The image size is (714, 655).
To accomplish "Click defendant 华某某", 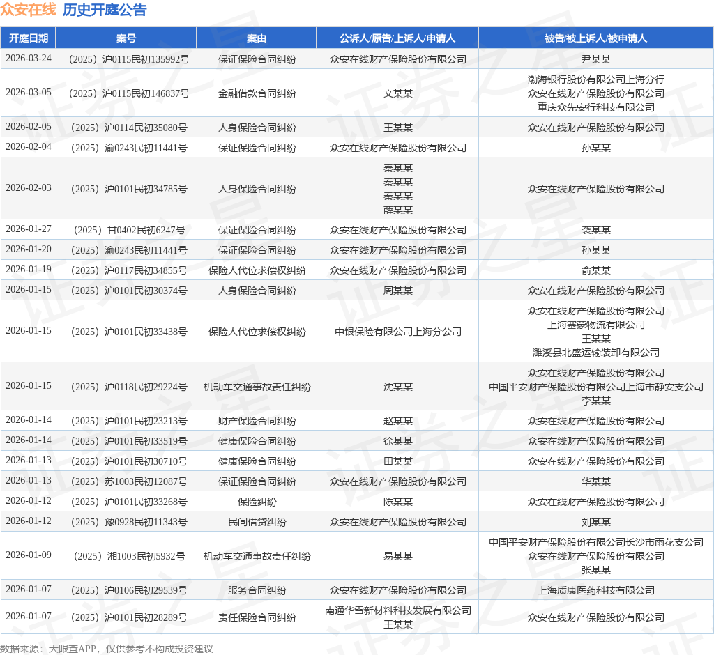I will coord(596,481).
